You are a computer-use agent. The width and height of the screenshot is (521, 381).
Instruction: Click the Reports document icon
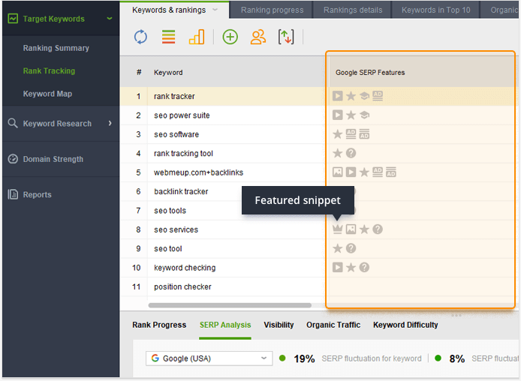point(13,194)
